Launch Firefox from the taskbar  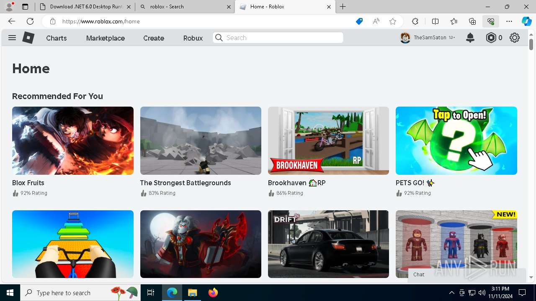pos(213,293)
